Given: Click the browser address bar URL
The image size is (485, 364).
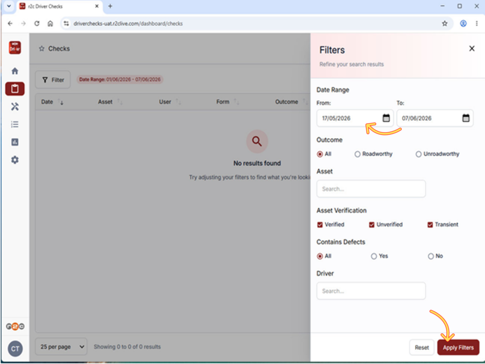Looking at the screenshot, I should pos(128,24).
